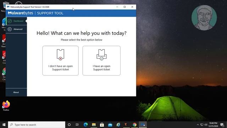Minimize the Support Tool window
The image size is (227, 128).
click(117, 7)
